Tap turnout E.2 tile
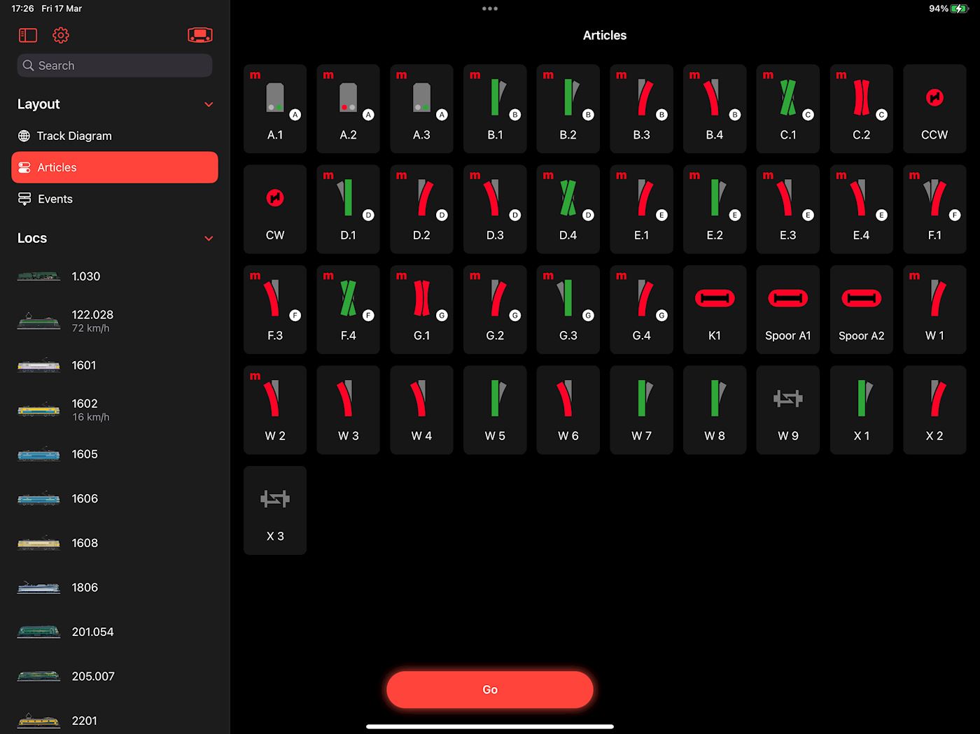This screenshot has width=980, height=734. tap(715, 209)
